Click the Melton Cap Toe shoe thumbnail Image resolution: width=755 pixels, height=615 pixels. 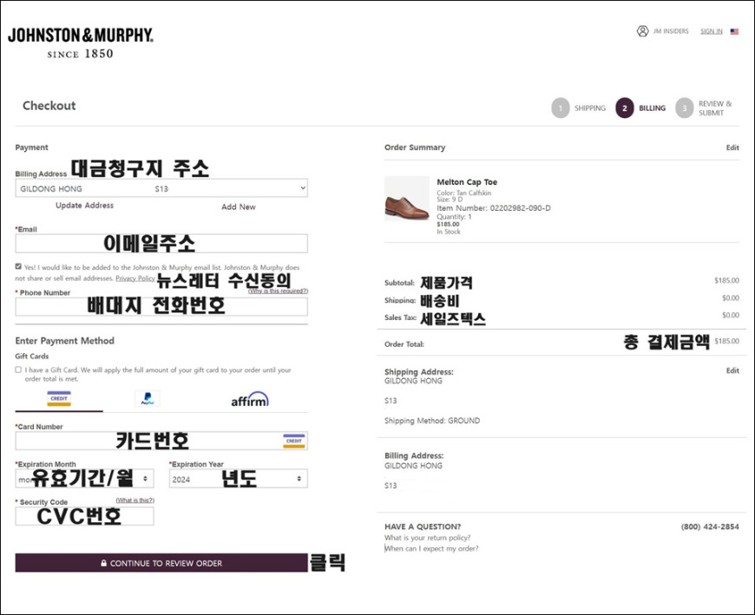407,199
